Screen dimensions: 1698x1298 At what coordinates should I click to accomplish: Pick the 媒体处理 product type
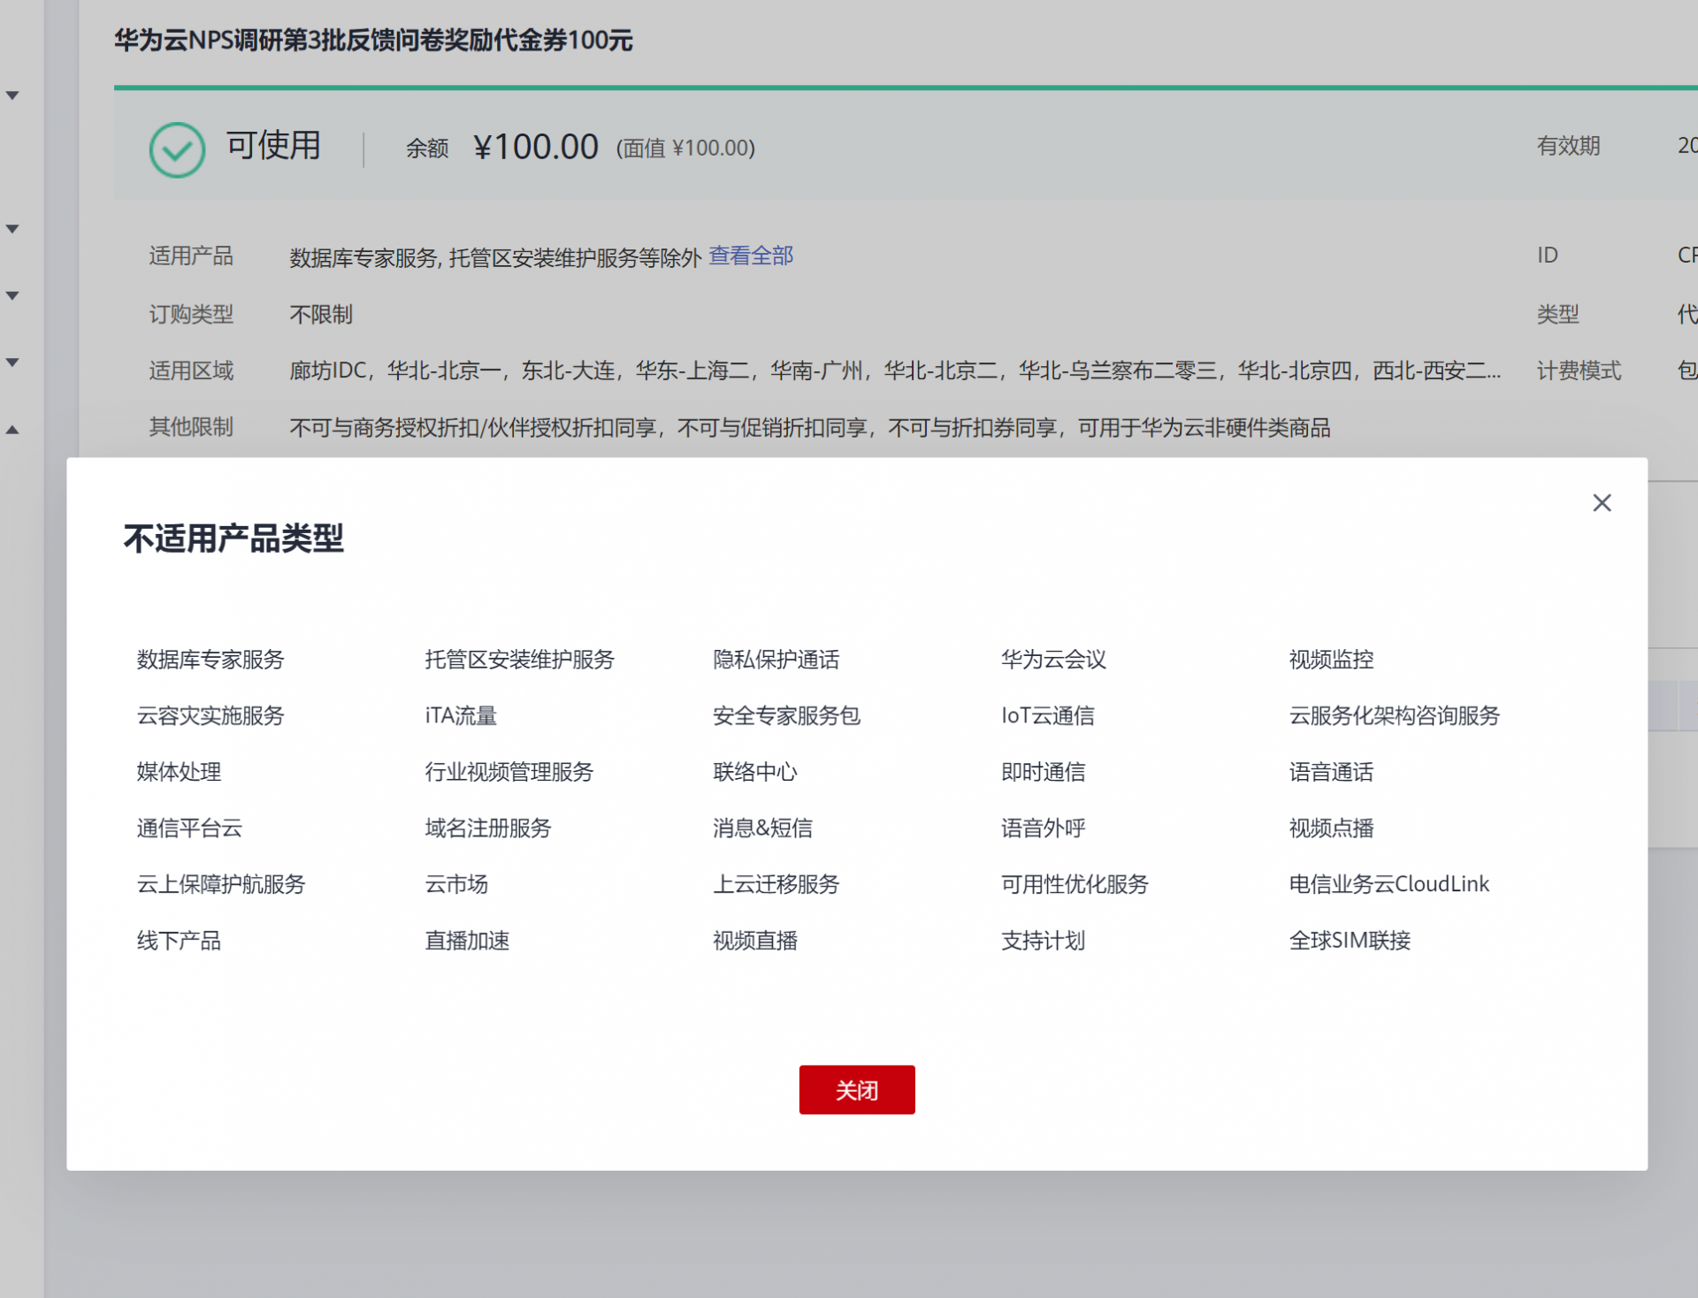pyautogui.click(x=180, y=772)
